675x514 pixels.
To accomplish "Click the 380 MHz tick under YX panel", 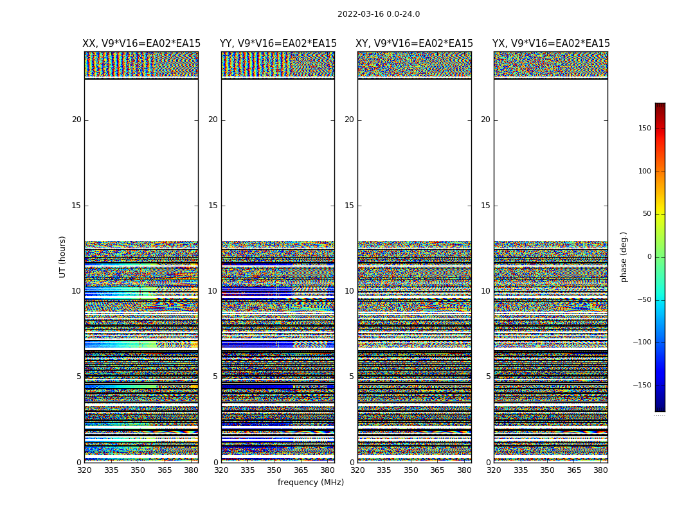I will (600, 470).
